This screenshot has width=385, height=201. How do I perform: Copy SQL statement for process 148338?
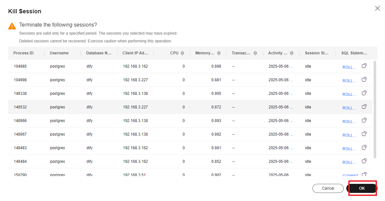click(364, 93)
